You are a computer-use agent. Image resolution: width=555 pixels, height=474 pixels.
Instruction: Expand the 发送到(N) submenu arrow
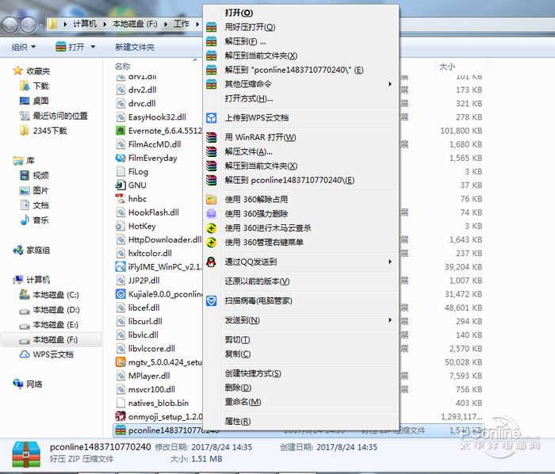coord(390,320)
